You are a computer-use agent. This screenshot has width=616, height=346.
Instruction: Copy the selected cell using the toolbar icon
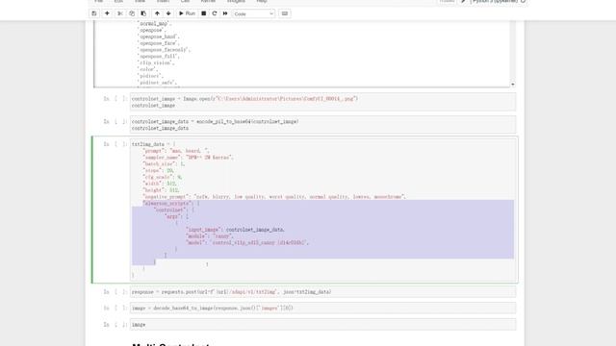pyautogui.click(x=132, y=13)
